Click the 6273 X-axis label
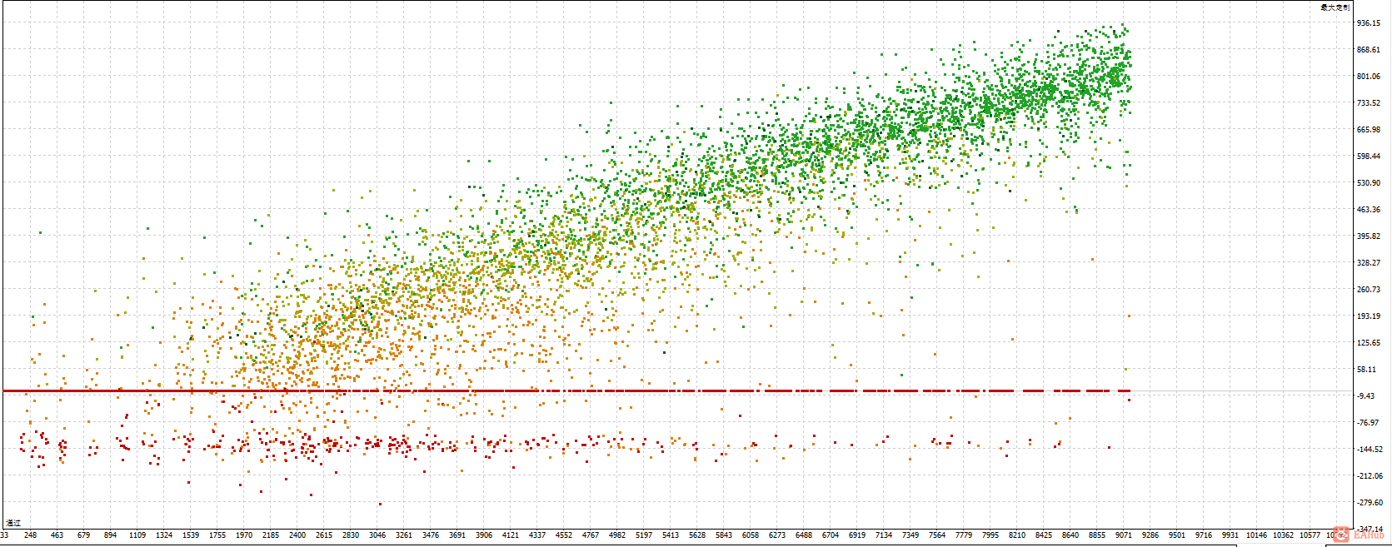Image resolution: width=1392 pixels, height=547 pixels. tap(777, 535)
